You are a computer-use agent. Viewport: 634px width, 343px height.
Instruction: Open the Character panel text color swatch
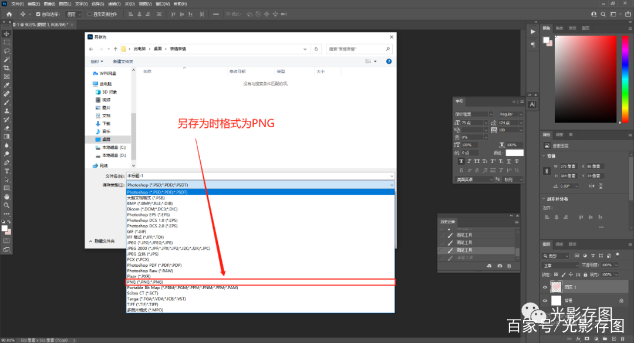(514, 152)
